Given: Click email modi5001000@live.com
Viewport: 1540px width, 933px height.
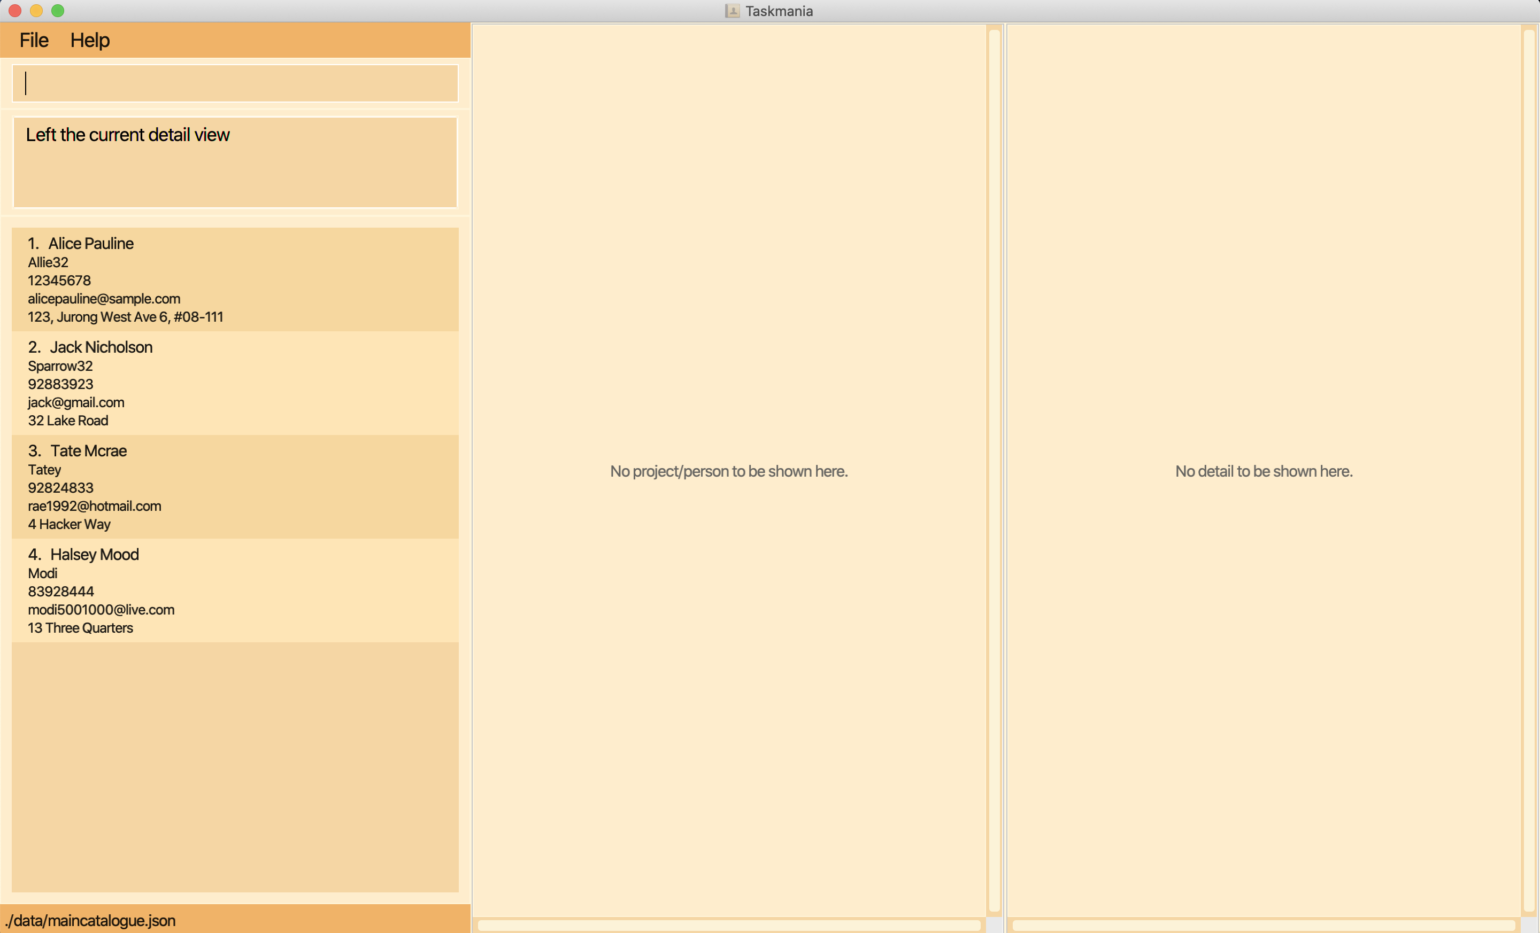Looking at the screenshot, I should pos(101,610).
